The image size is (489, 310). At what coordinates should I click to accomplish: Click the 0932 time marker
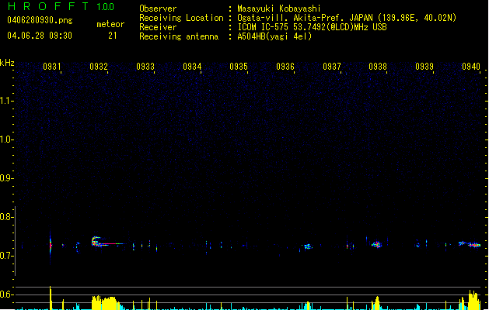tap(99, 67)
